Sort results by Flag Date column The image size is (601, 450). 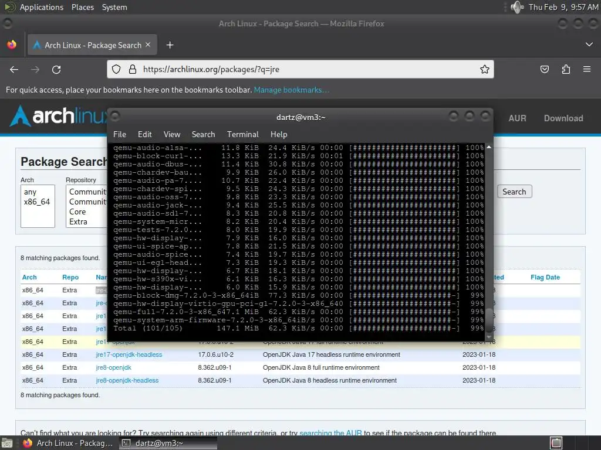pyautogui.click(x=545, y=277)
